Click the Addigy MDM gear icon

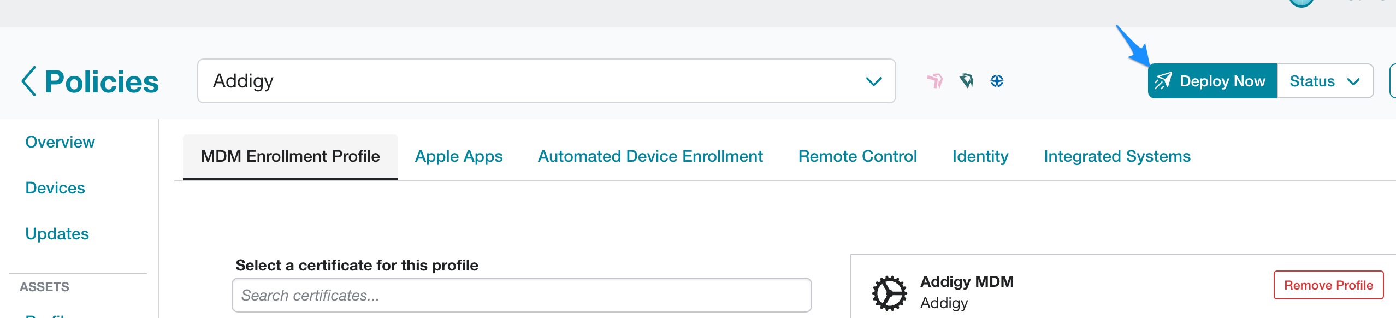point(890,291)
